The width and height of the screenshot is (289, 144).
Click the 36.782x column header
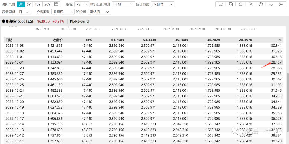tap(214, 40)
